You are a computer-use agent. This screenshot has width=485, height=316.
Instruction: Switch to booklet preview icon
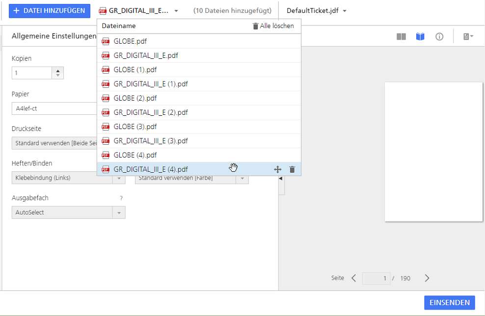420,37
